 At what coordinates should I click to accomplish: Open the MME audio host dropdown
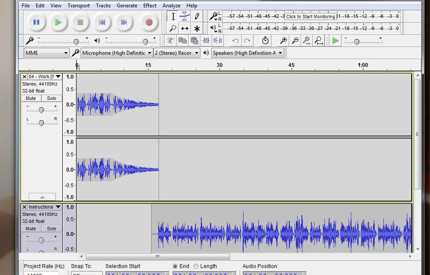coord(46,53)
